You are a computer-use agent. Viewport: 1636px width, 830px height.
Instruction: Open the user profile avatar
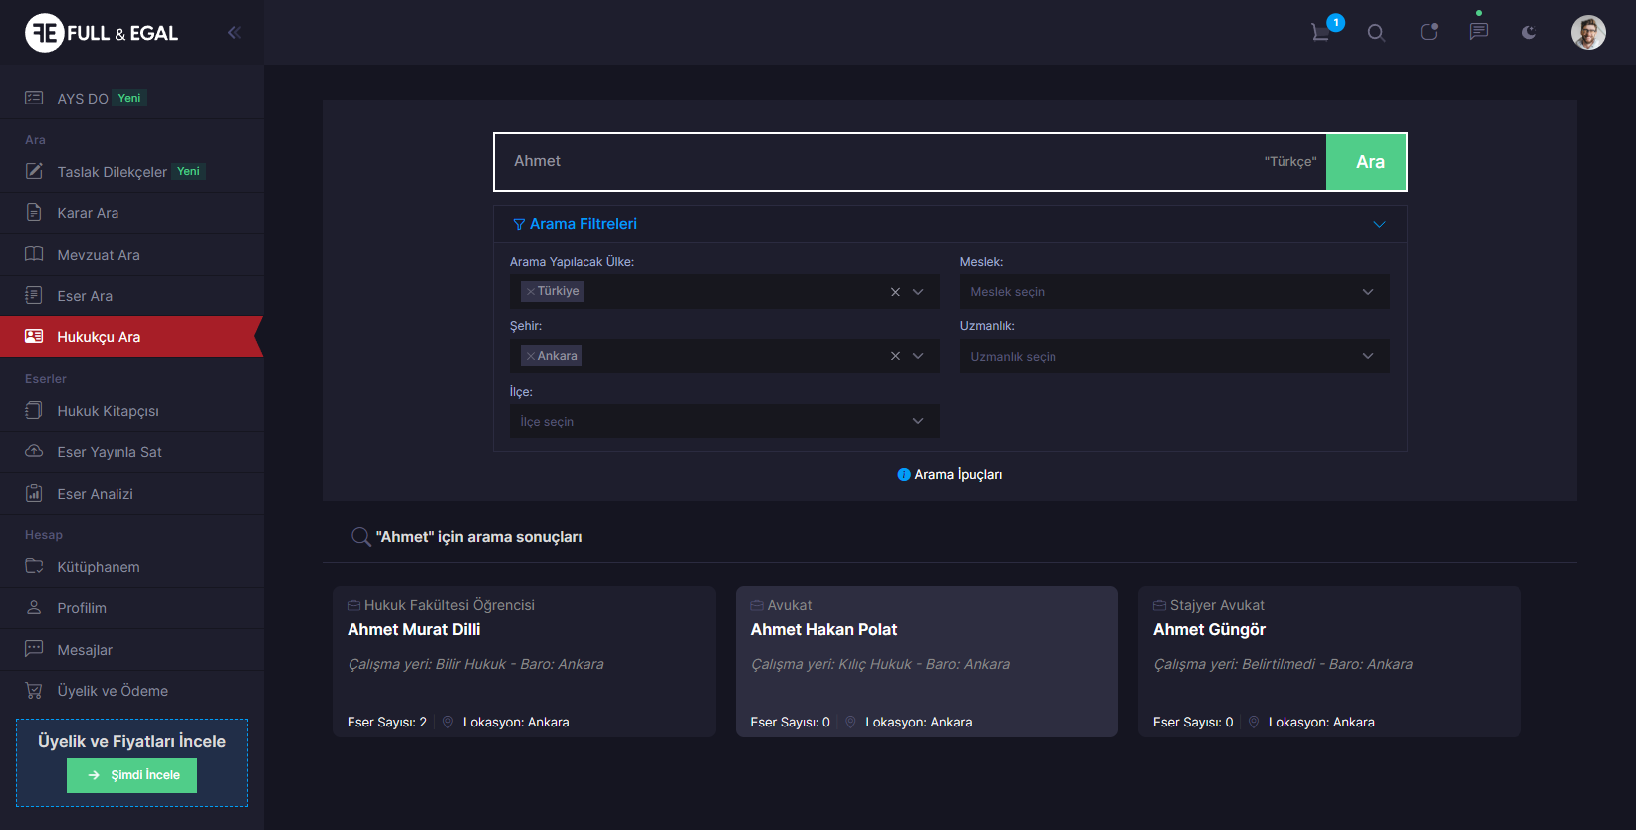click(1588, 33)
